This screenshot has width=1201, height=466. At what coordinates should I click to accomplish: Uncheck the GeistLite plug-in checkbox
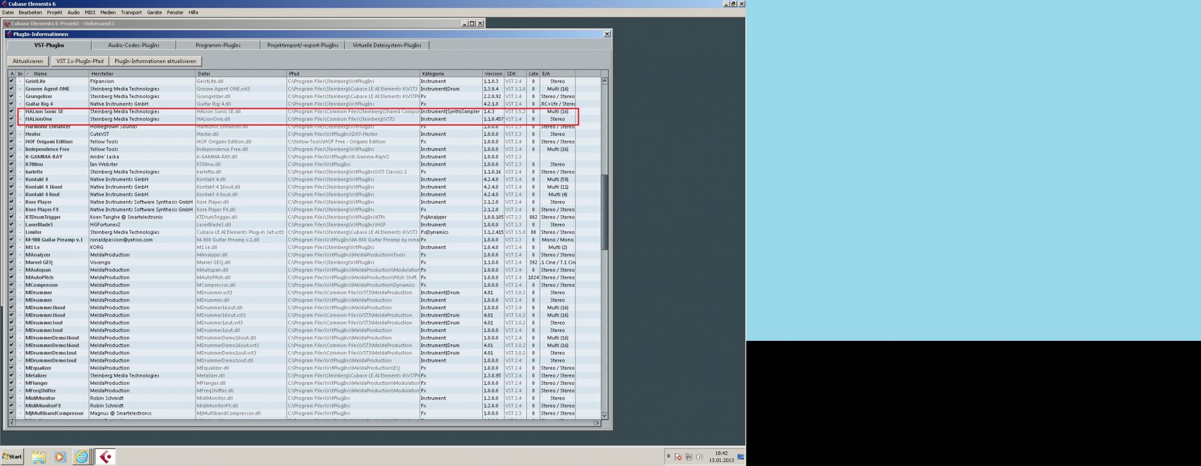pyautogui.click(x=11, y=81)
